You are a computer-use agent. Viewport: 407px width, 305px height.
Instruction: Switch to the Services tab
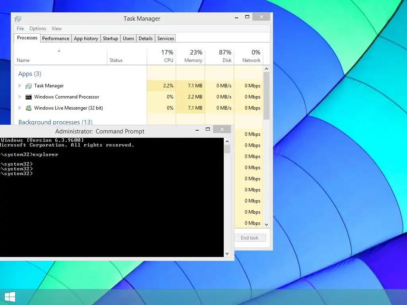166,39
